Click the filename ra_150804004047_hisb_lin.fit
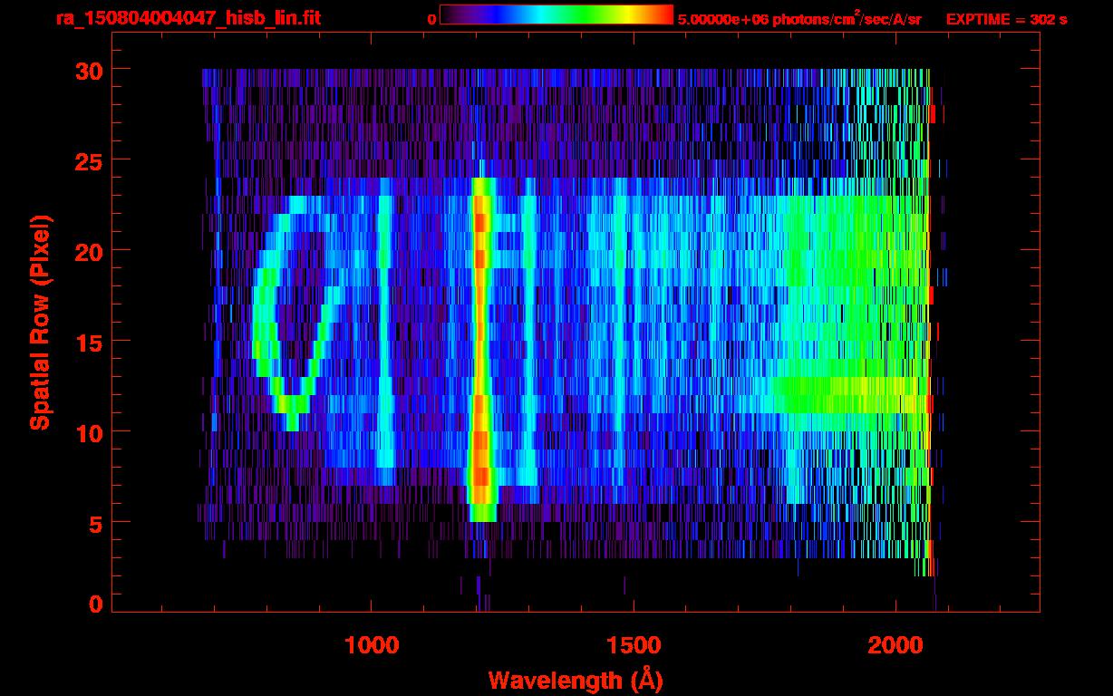 pyautogui.click(x=188, y=18)
